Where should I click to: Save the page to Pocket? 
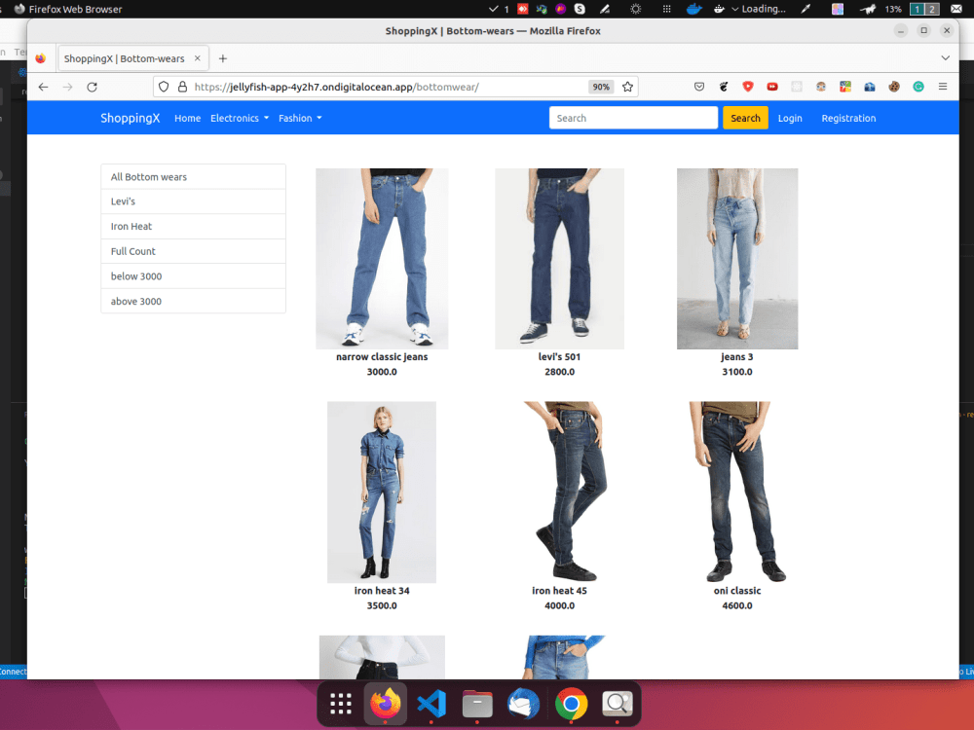[x=699, y=87]
